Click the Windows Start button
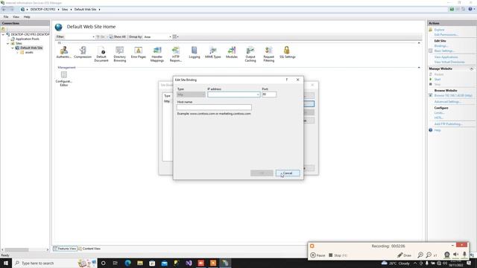 click(x=6, y=263)
